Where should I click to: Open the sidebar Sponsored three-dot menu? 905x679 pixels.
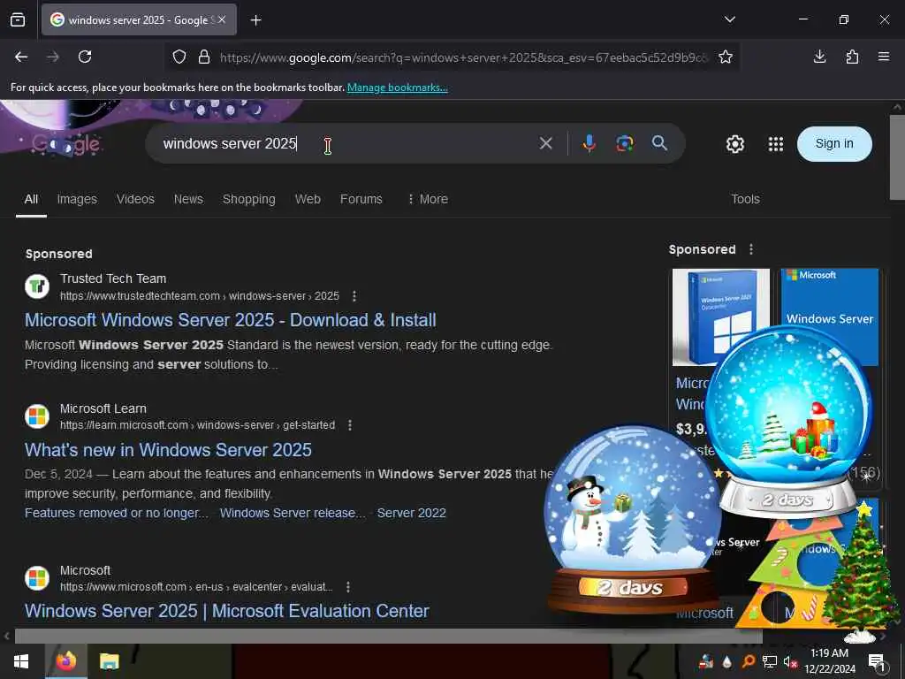click(x=751, y=249)
